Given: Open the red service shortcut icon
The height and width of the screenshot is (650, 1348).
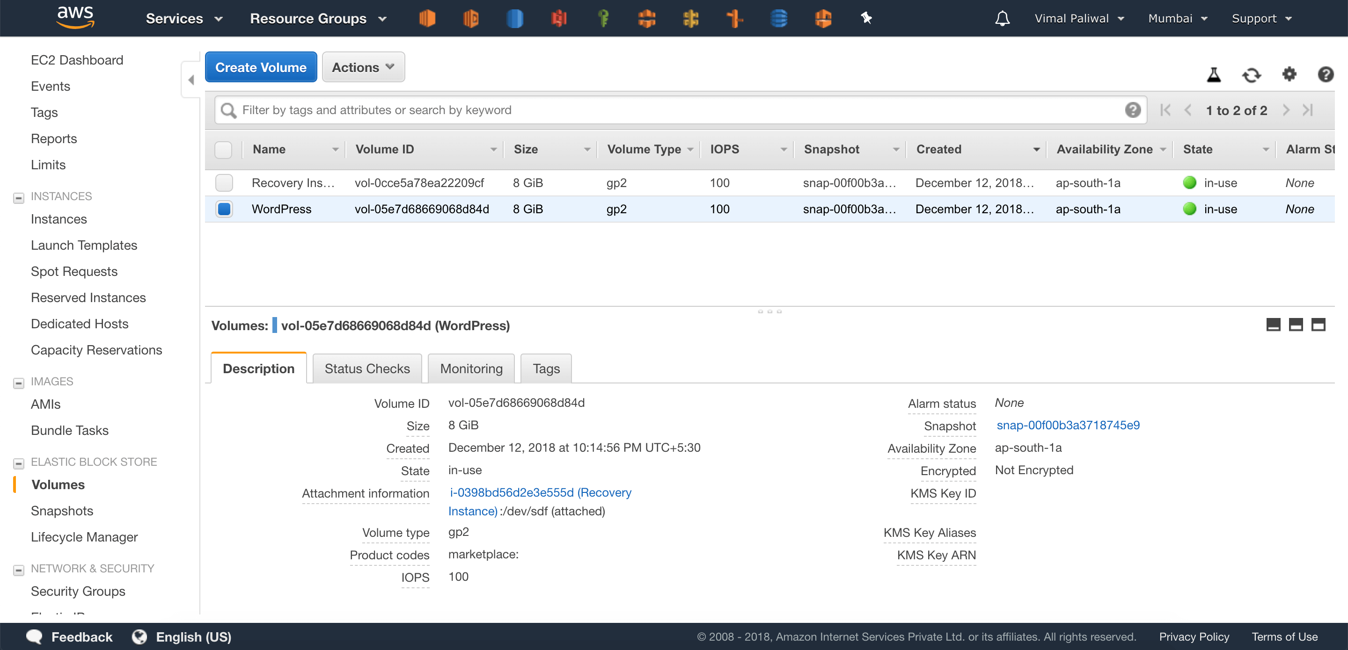Looking at the screenshot, I should click(x=559, y=18).
